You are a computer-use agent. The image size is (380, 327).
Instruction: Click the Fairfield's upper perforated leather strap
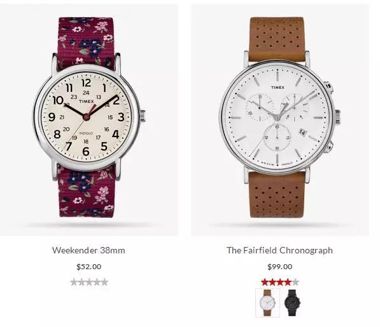point(277,39)
